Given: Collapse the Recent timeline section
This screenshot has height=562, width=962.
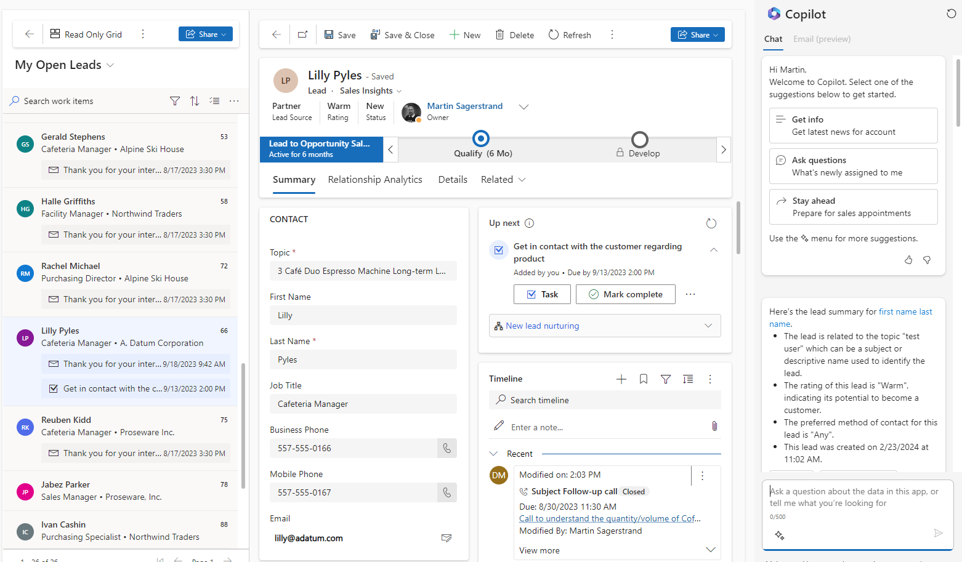Looking at the screenshot, I should point(493,454).
